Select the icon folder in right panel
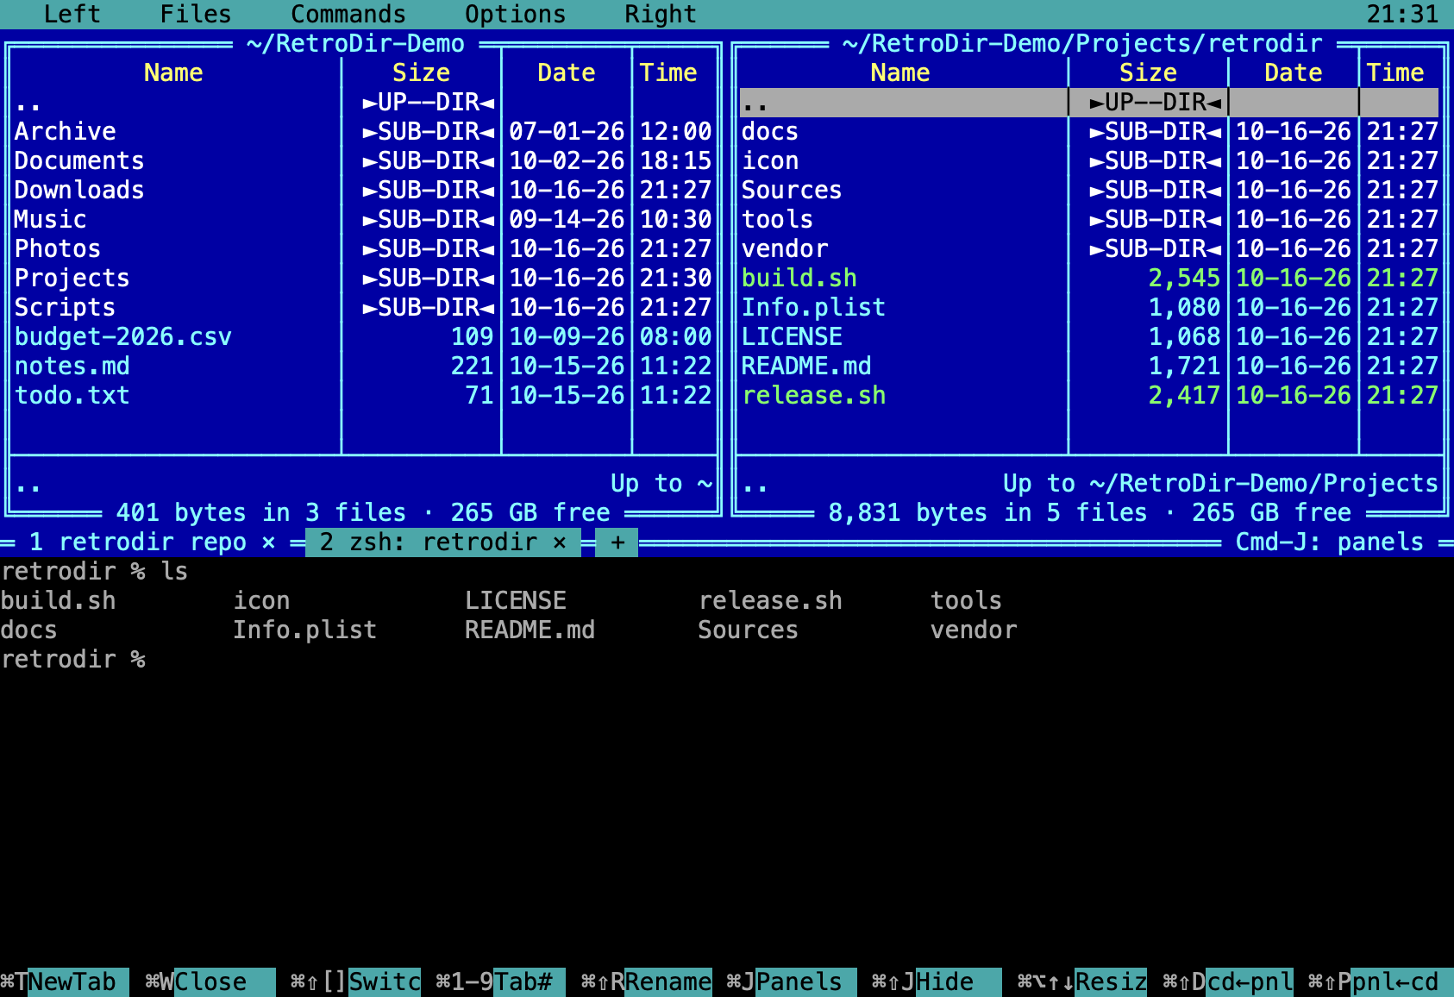 (x=1090, y=160)
